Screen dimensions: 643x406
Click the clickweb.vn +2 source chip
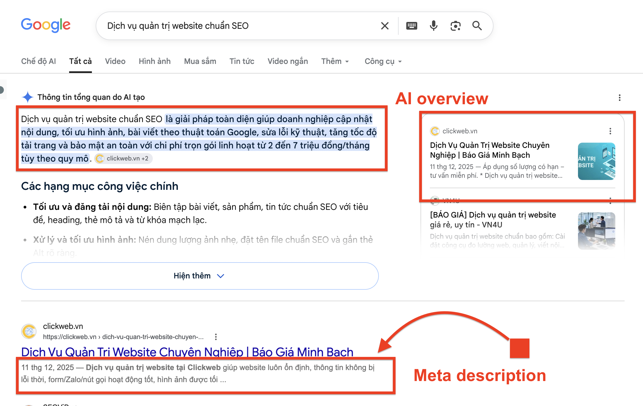(x=123, y=159)
